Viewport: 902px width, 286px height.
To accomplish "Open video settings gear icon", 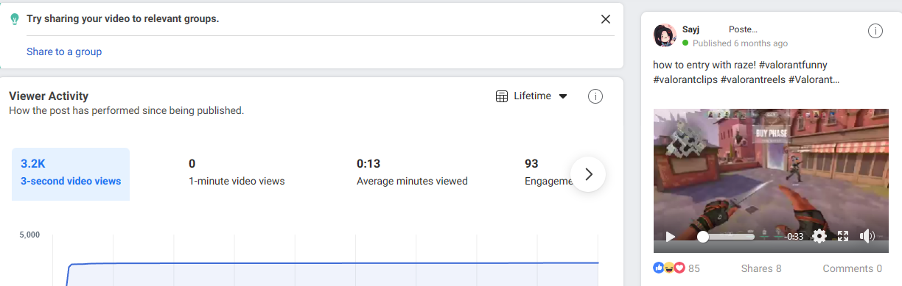I will [x=819, y=236].
